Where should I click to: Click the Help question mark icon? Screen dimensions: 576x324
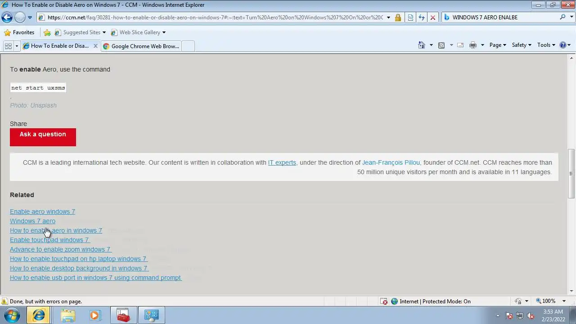(562, 45)
